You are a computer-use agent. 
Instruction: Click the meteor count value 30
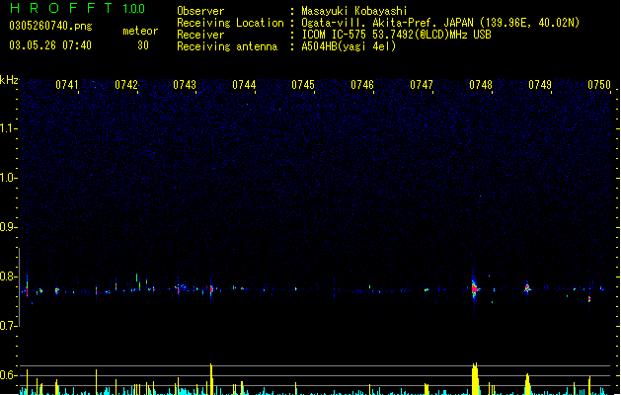(x=143, y=45)
